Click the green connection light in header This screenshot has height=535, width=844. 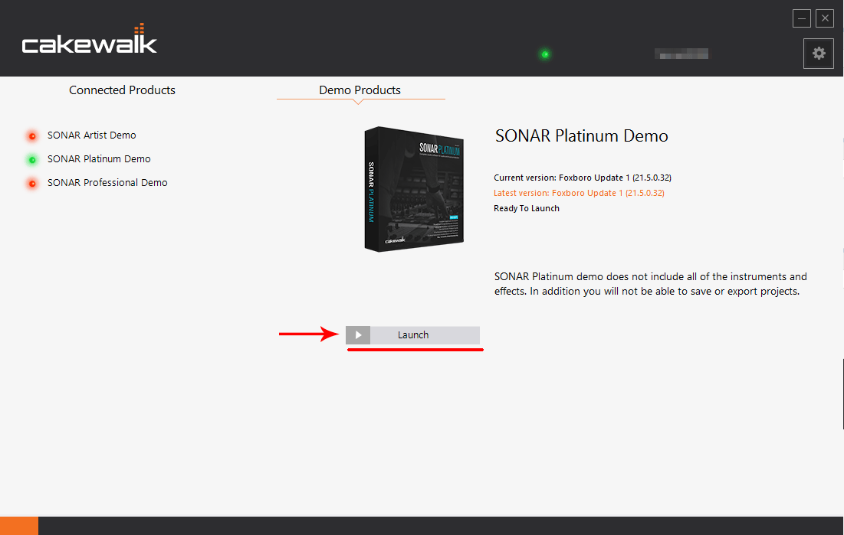(x=545, y=54)
